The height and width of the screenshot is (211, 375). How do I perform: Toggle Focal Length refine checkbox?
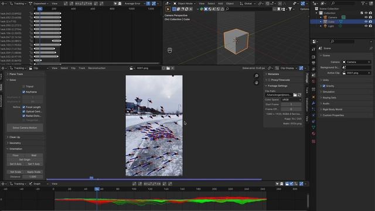23,107
